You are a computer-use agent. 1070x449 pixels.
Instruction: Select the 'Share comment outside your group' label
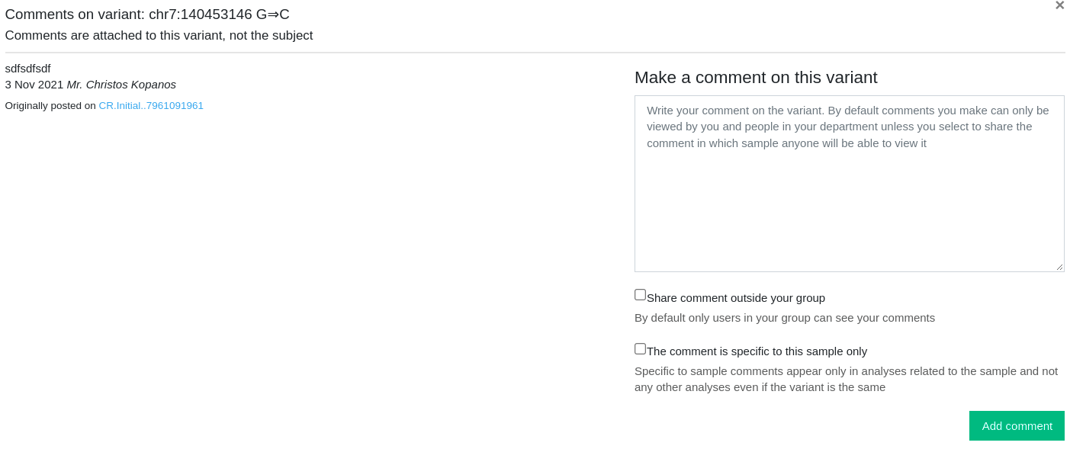(736, 298)
